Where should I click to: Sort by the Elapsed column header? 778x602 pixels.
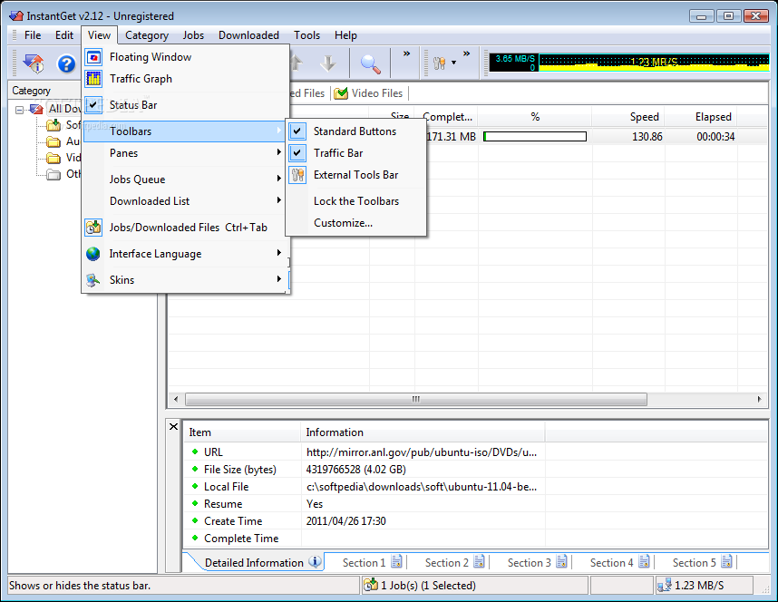[x=701, y=117]
